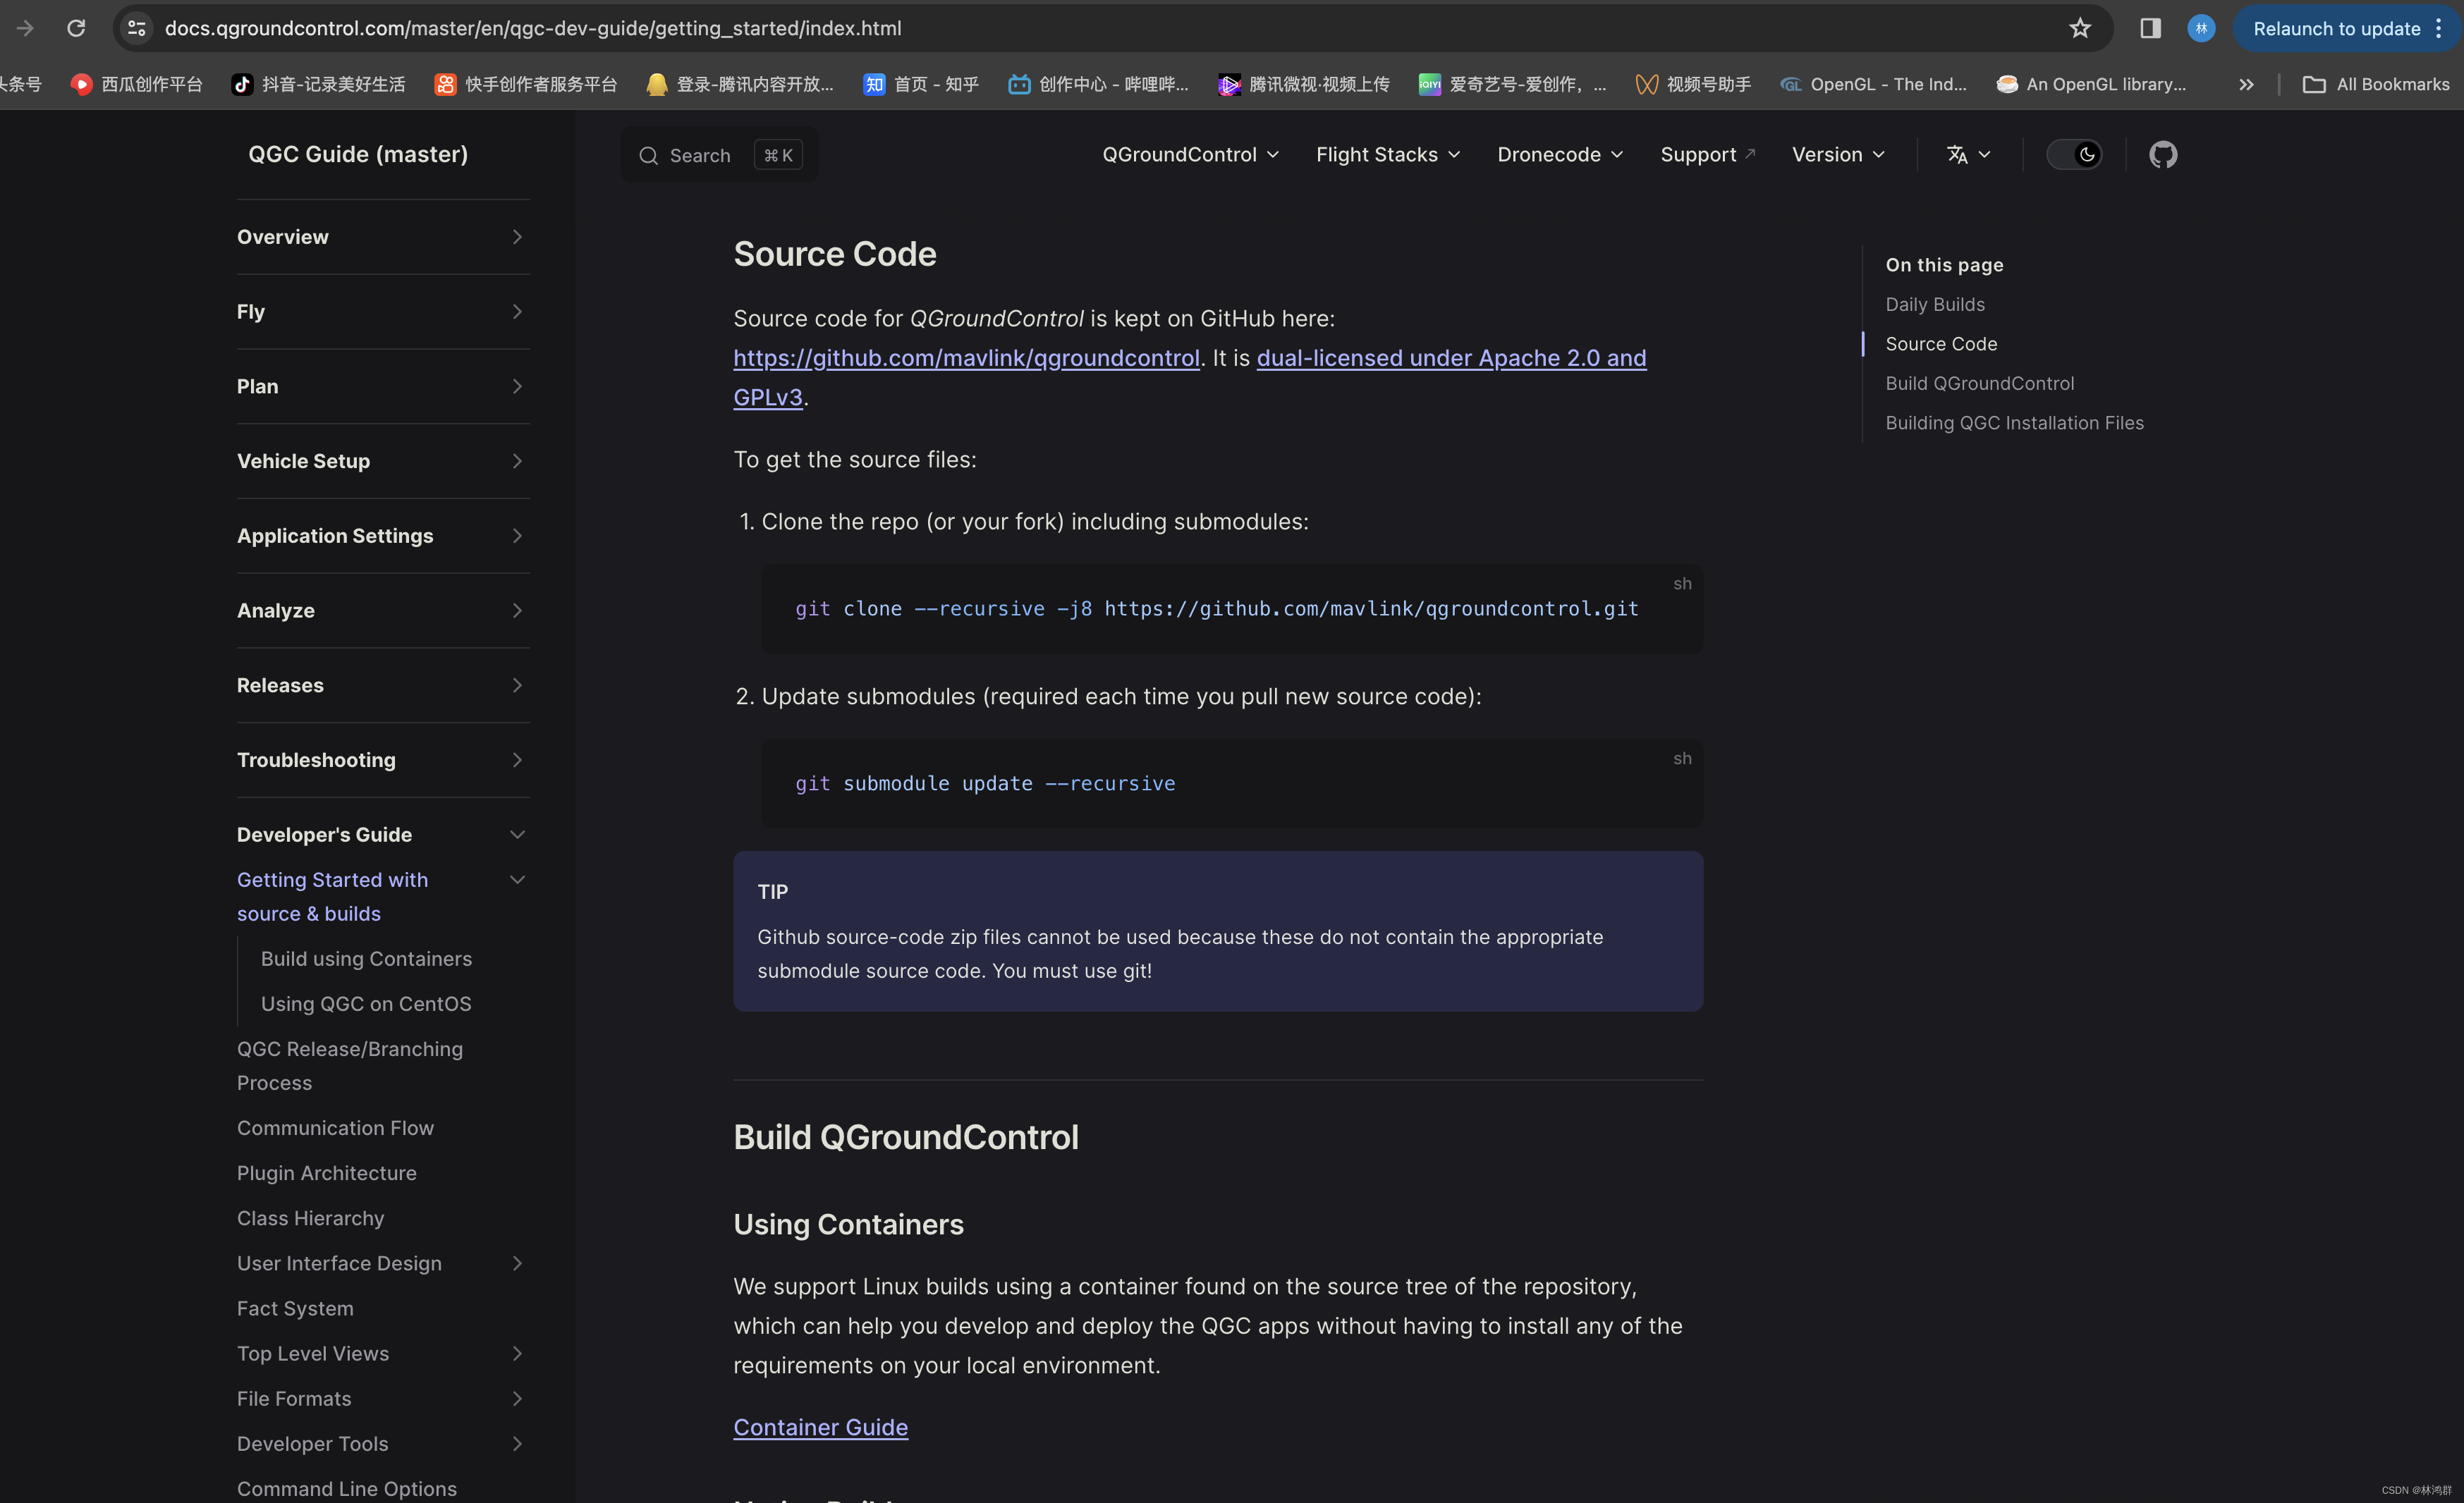The image size is (2464, 1503).
Task: Open 登录-腾讯内容开放 bookmark
Action: click(x=740, y=85)
